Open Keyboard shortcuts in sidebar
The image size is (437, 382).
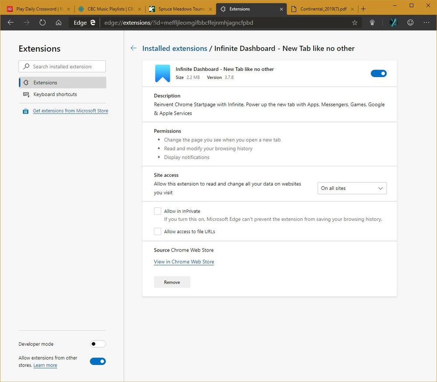click(x=63, y=94)
